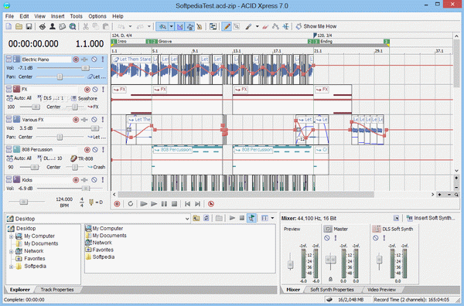Open the Tools menu
The width and height of the screenshot is (464, 306).
pyautogui.click(x=76, y=16)
